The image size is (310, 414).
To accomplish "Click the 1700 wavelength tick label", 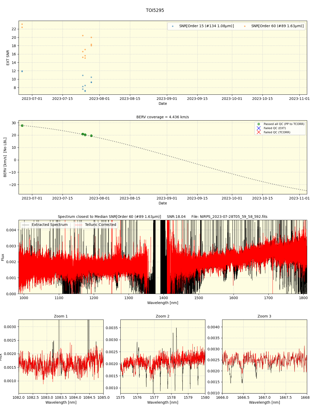I will click(268, 298).
